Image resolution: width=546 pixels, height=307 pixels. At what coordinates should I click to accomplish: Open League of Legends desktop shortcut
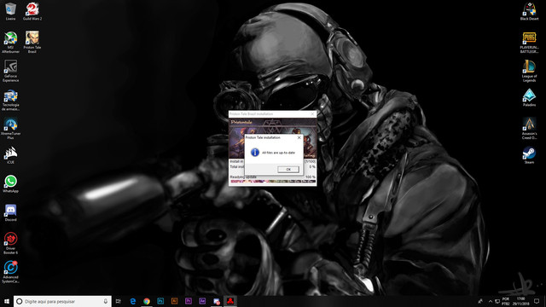click(529, 71)
